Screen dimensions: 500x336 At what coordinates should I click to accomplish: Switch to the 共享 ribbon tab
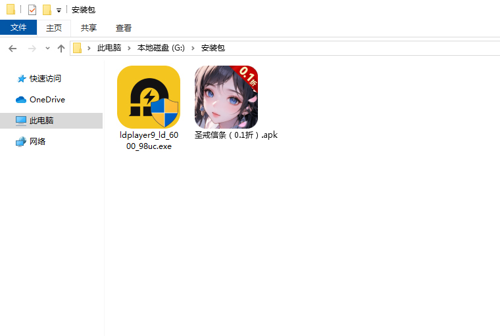(89, 28)
